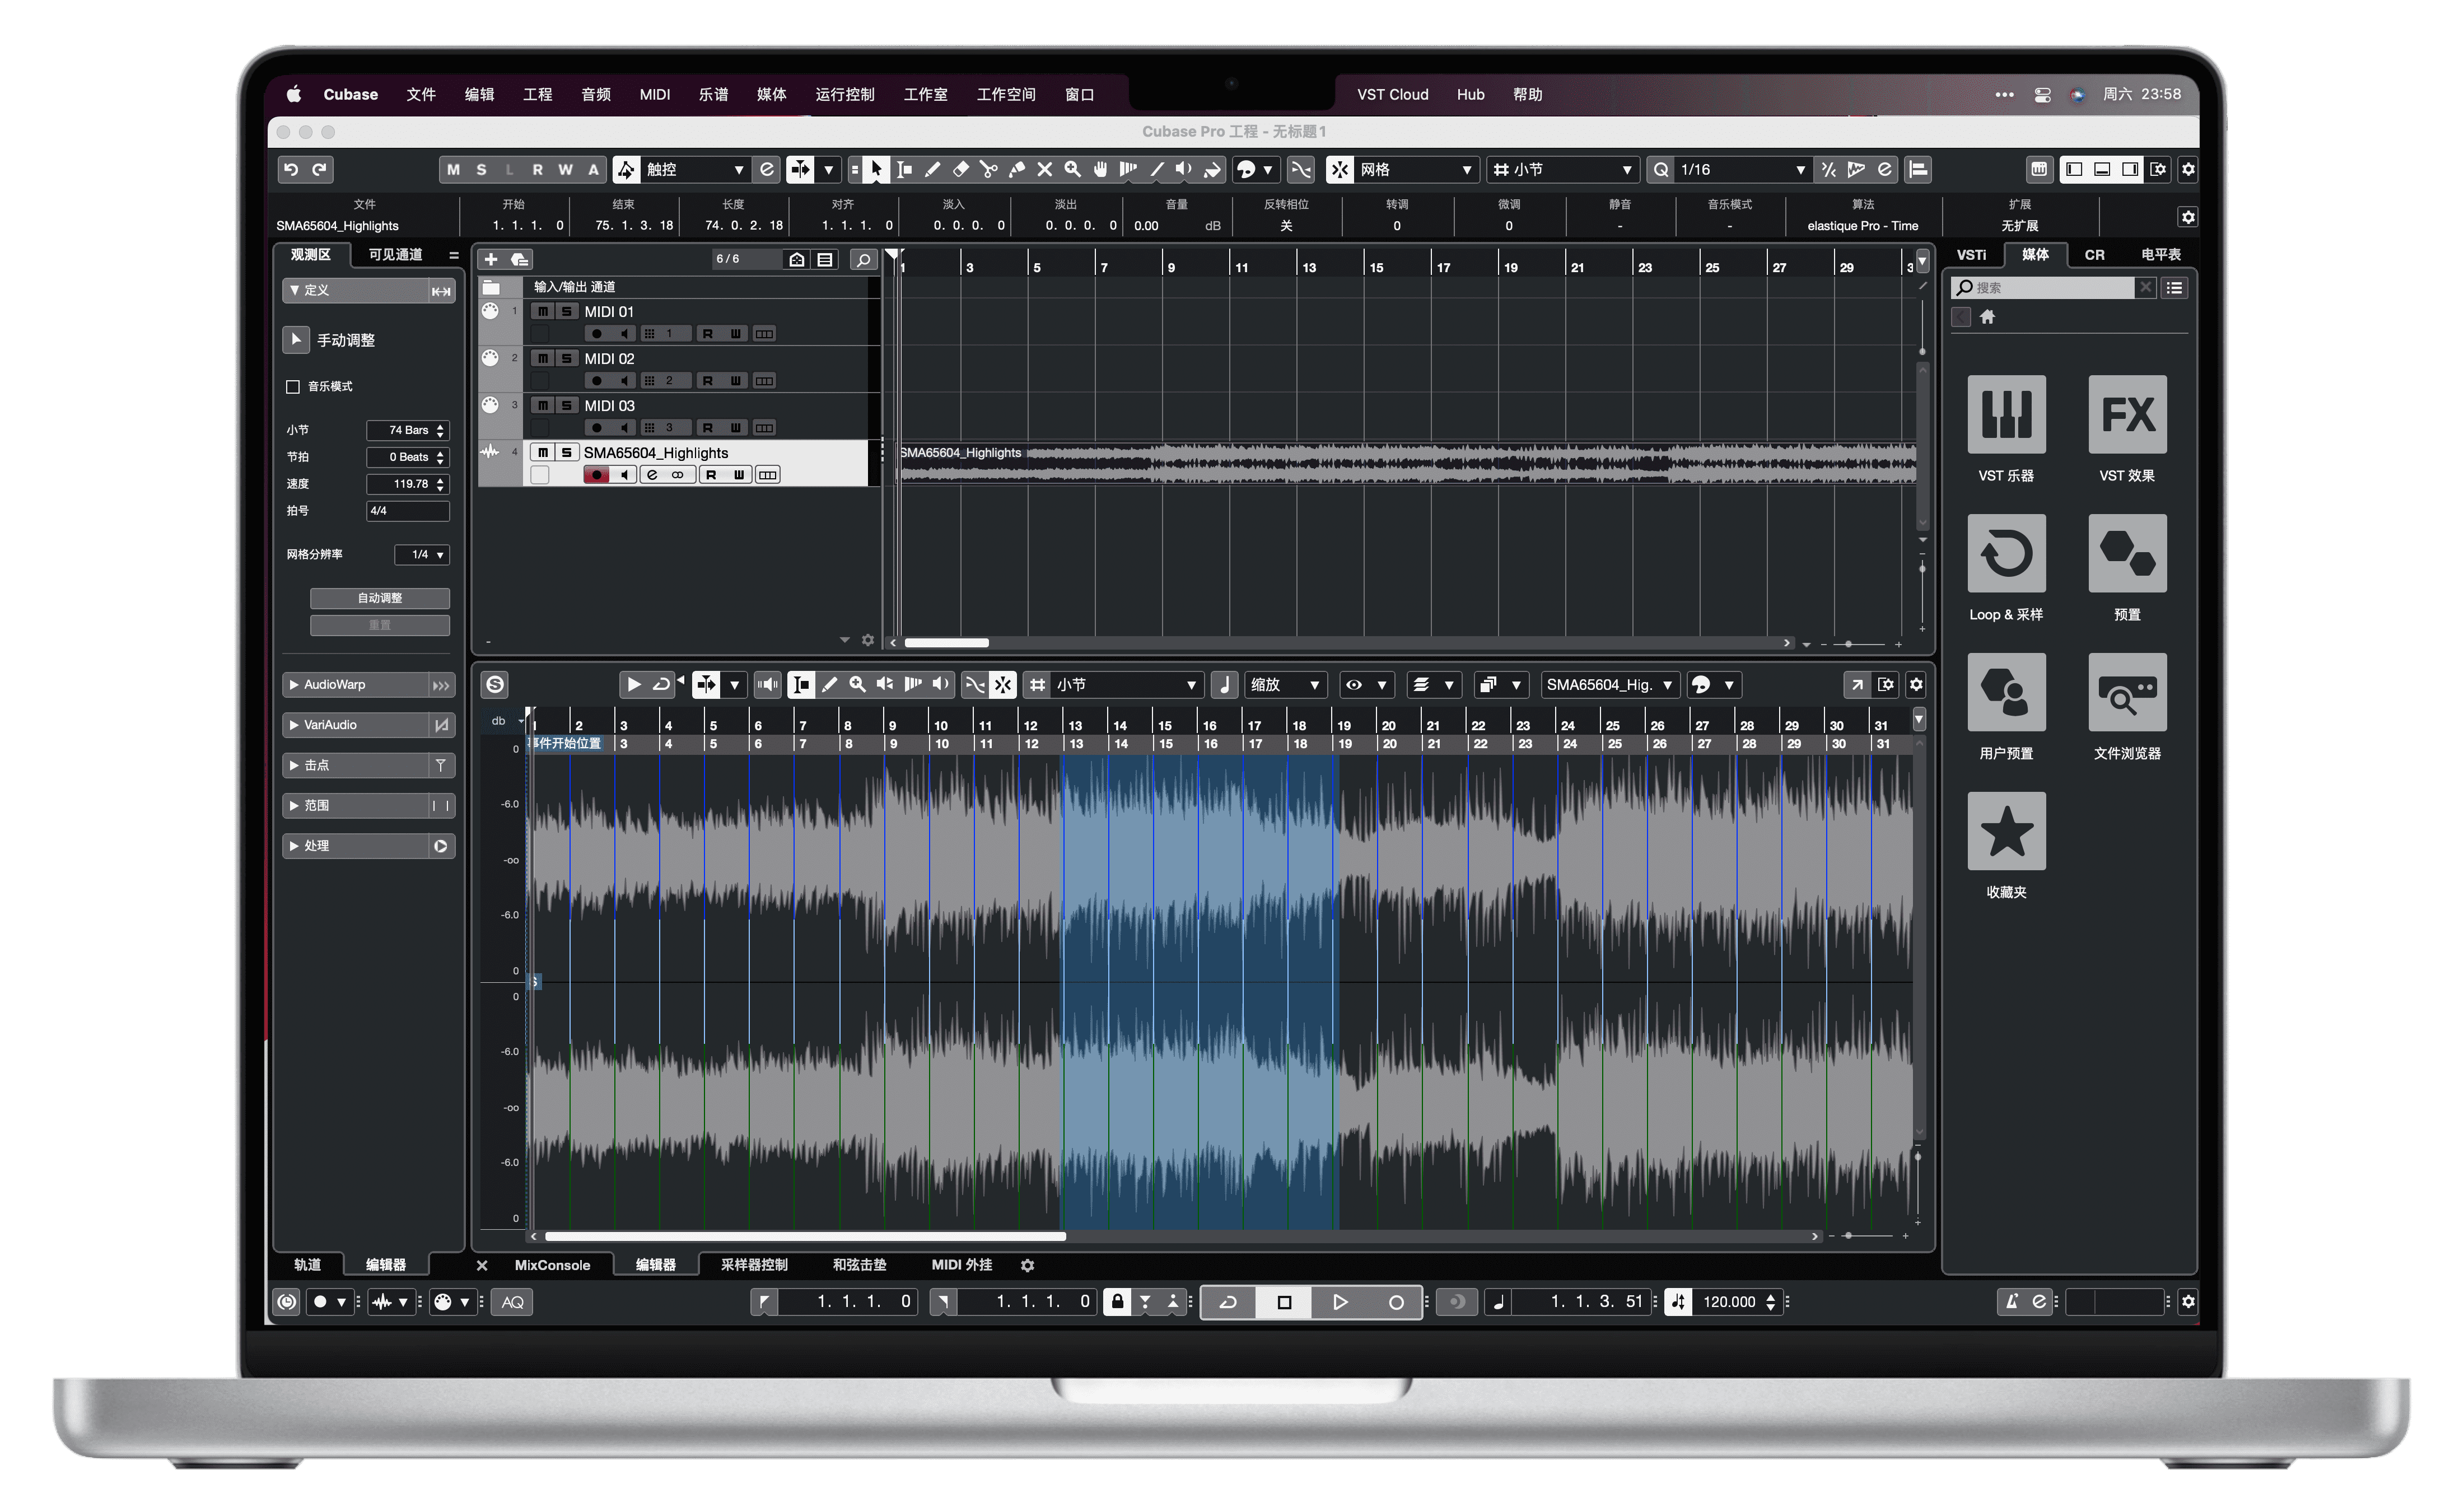Click the AQ button in the transport bar
Screen dimensions: 2464x1512
[513, 1302]
